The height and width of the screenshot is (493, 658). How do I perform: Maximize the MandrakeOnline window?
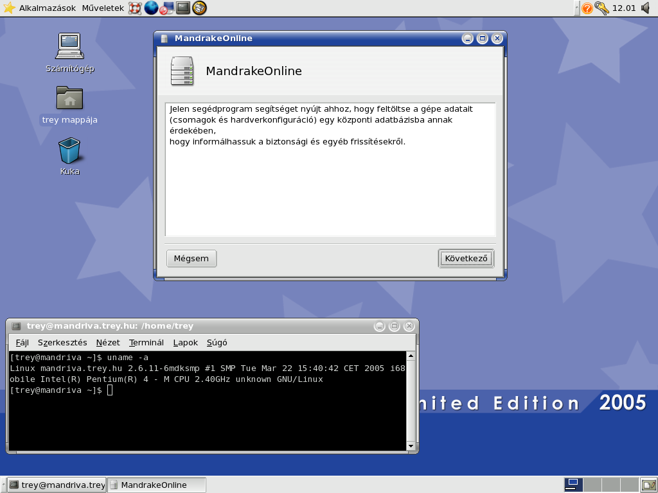pyautogui.click(x=483, y=39)
